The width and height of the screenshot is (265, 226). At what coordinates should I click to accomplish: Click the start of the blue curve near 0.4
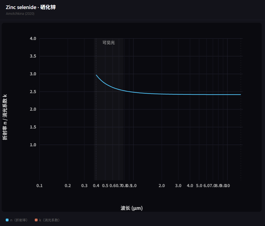pyautogui.click(x=96, y=75)
